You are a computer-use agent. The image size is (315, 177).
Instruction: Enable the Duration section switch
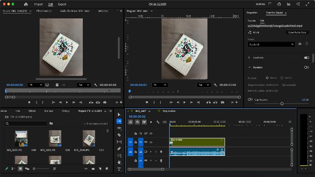pos(306,67)
